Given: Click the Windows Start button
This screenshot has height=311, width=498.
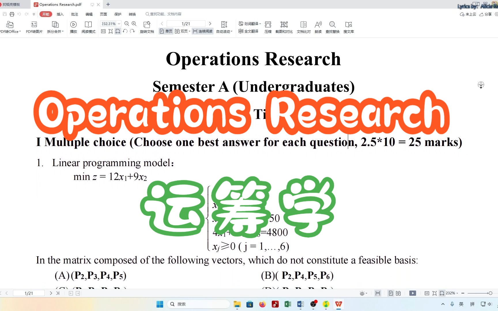Looking at the screenshot, I should coord(160,304).
